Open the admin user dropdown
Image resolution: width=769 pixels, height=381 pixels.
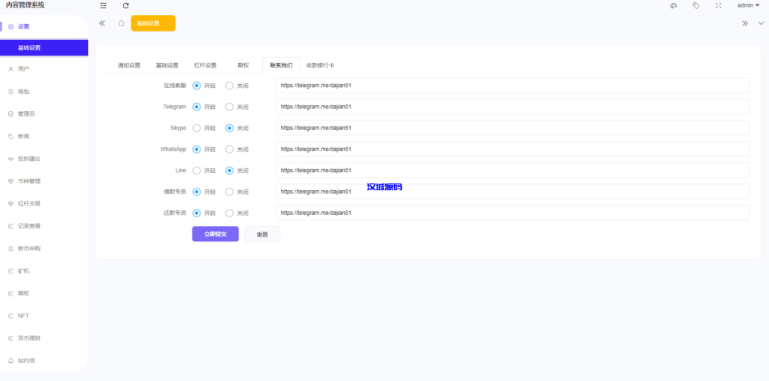click(748, 5)
